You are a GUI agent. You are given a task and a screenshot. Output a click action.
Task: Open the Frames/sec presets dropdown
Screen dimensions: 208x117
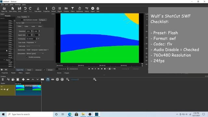pos(39,39)
